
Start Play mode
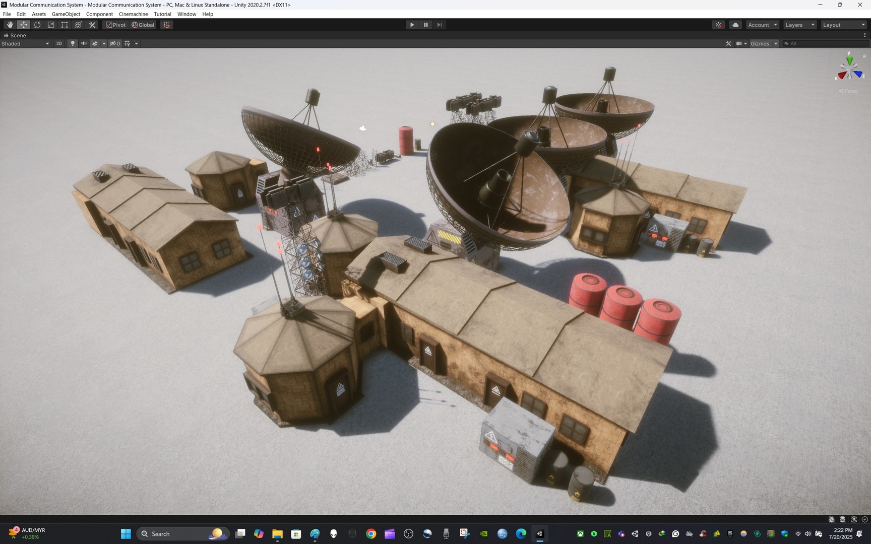pyautogui.click(x=412, y=25)
